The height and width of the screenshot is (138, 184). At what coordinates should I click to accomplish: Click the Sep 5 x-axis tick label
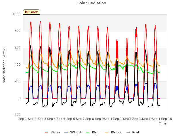click(x=61, y=119)
